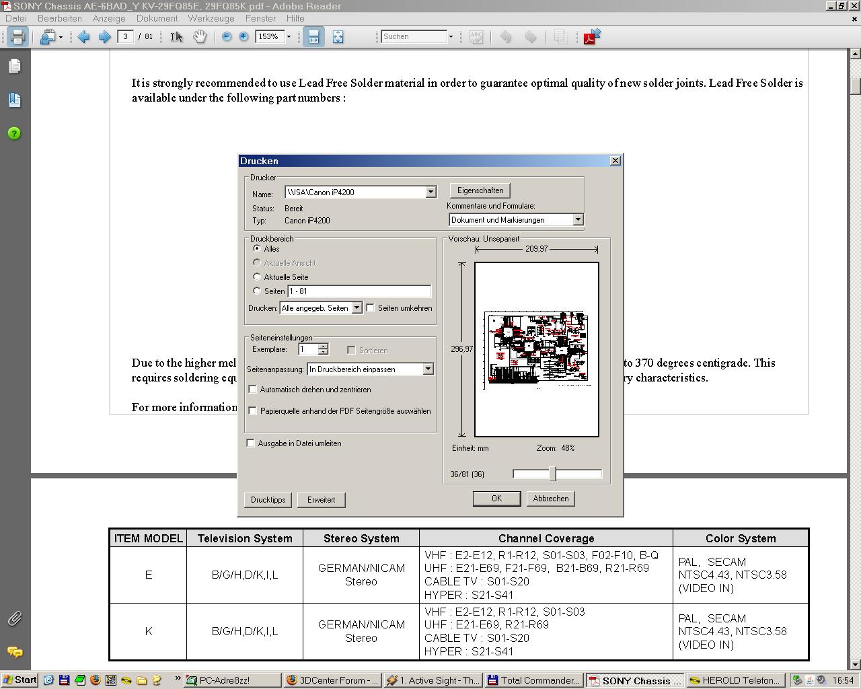This screenshot has height=689, width=861.
Task: Open the Attachments paperclip panel
Action: coord(15,618)
